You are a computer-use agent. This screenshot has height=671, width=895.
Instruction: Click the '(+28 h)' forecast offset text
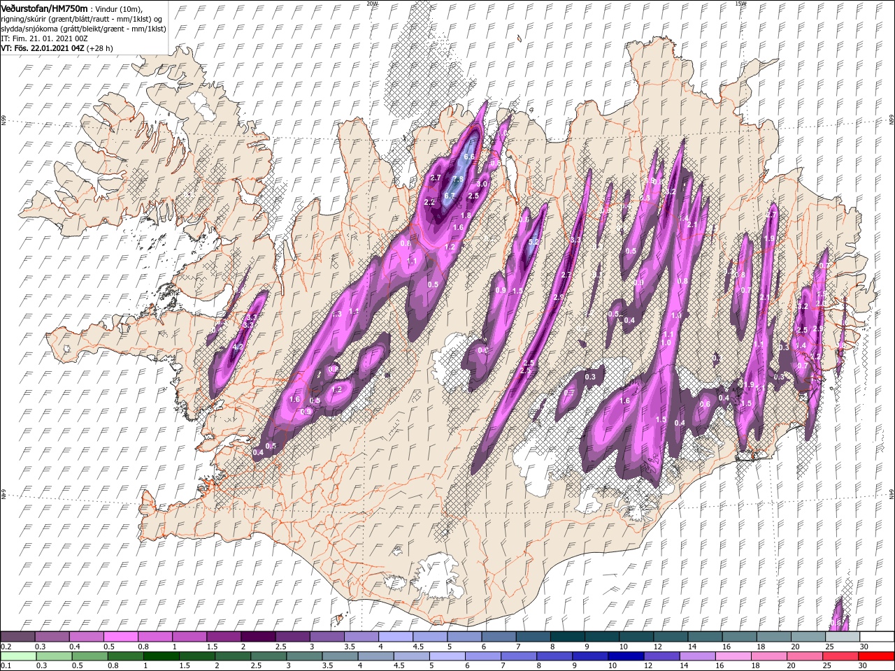[x=100, y=48]
